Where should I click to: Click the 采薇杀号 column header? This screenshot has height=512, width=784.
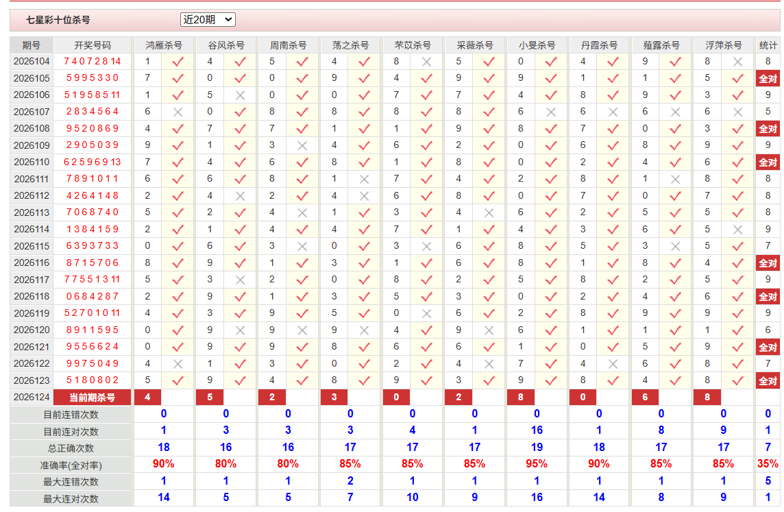[474, 45]
